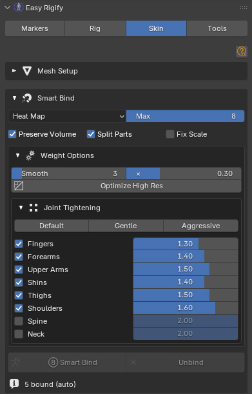Click the info icon beside 5 bound
This screenshot has height=394, width=252.
[14, 384]
